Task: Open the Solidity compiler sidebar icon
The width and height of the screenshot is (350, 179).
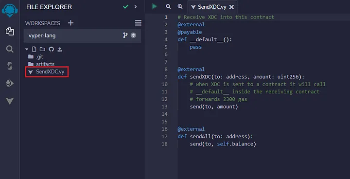Action: 10,66
